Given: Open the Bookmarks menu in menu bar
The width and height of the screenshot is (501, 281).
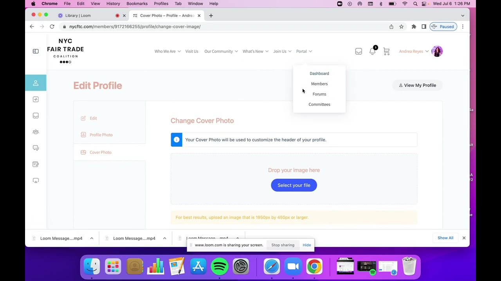Looking at the screenshot, I should click(137, 4).
